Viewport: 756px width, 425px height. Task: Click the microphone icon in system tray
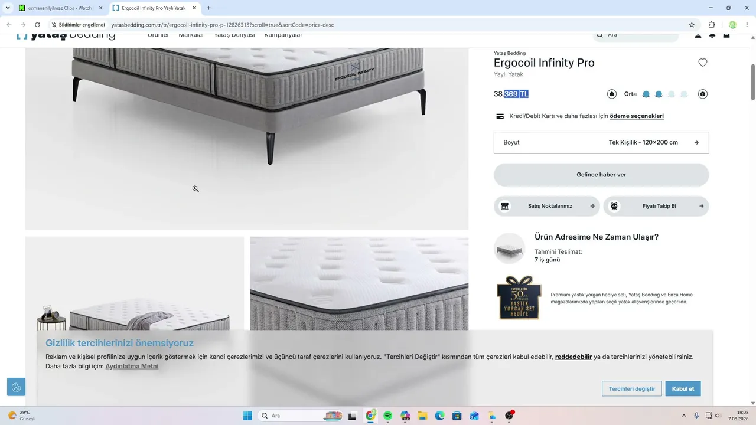point(697,416)
